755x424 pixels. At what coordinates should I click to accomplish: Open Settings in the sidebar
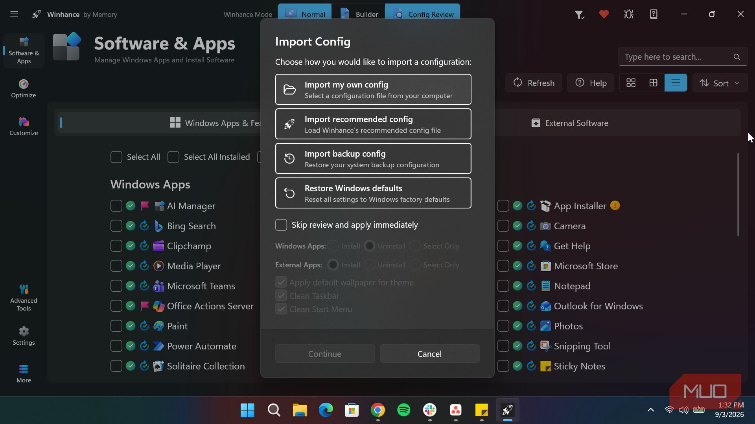tap(24, 336)
